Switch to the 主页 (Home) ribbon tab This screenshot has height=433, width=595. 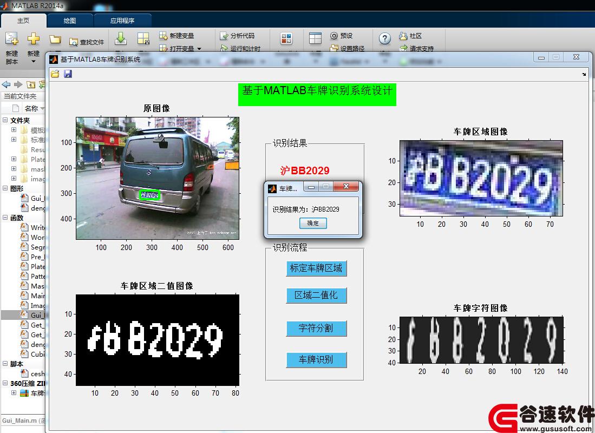click(x=23, y=21)
